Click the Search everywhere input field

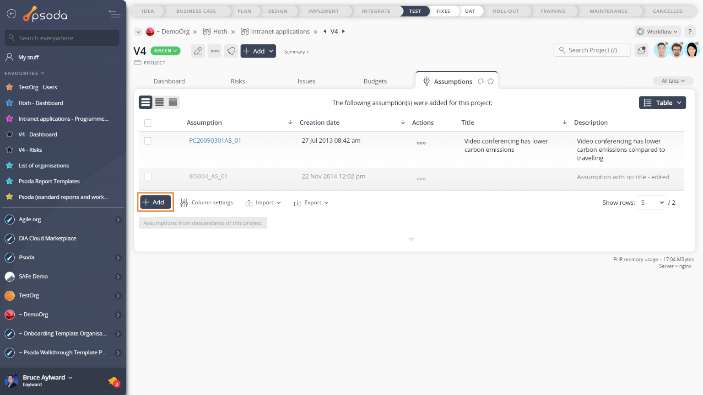(x=62, y=38)
